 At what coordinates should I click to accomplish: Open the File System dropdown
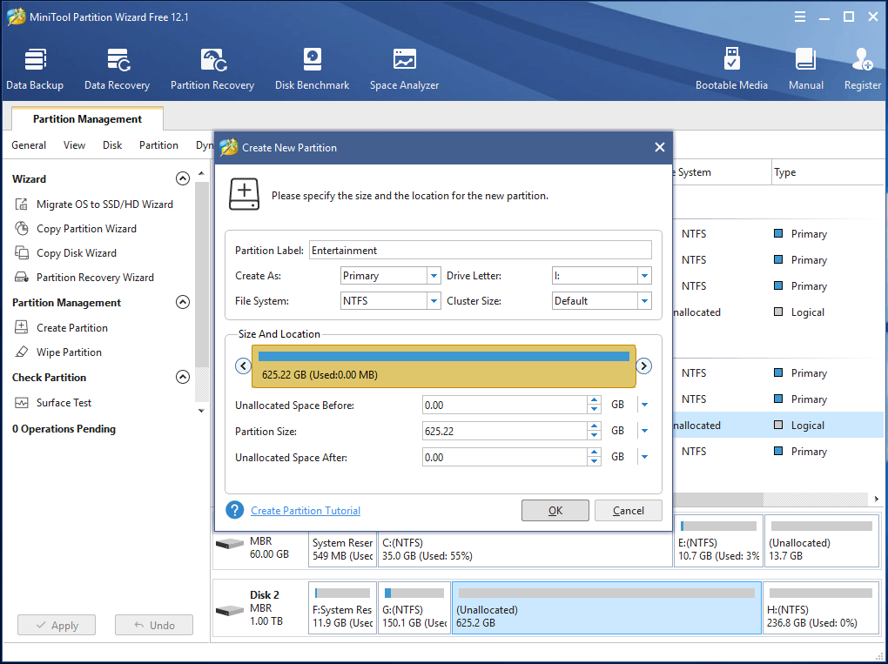(434, 300)
